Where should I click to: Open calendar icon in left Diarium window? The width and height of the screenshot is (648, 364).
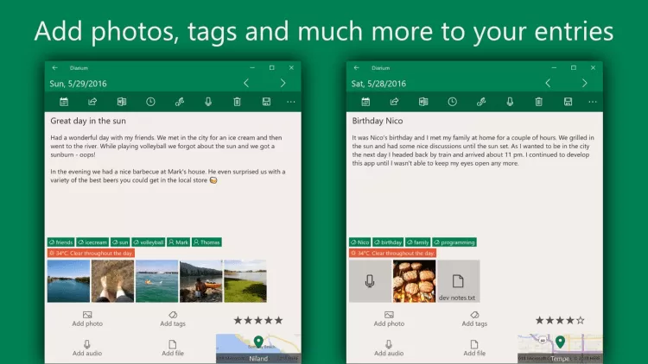[64, 102]
